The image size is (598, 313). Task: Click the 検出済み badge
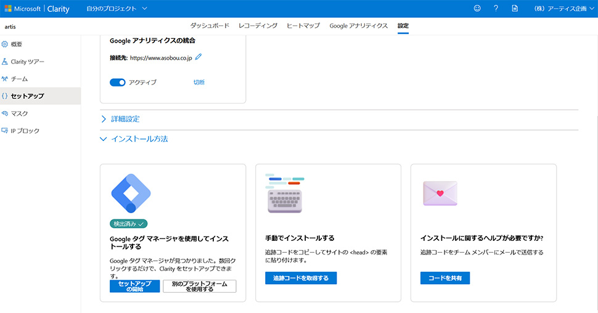[128, 224]
